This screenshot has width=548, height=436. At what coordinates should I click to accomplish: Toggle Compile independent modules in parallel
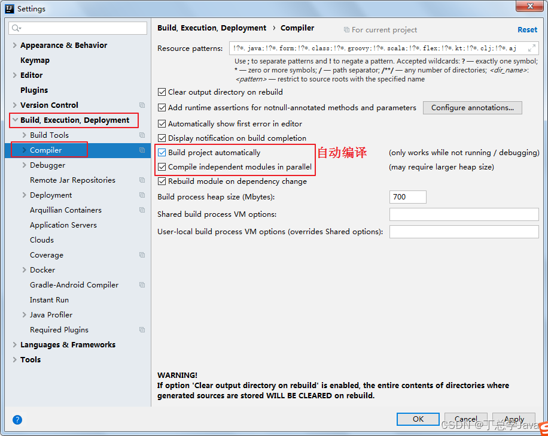pyautogui.click(x=162, y=167)
